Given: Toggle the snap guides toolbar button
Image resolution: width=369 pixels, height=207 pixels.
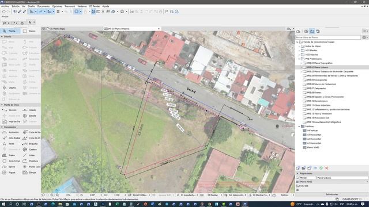Looking at the screenshot, I should 40,11.
